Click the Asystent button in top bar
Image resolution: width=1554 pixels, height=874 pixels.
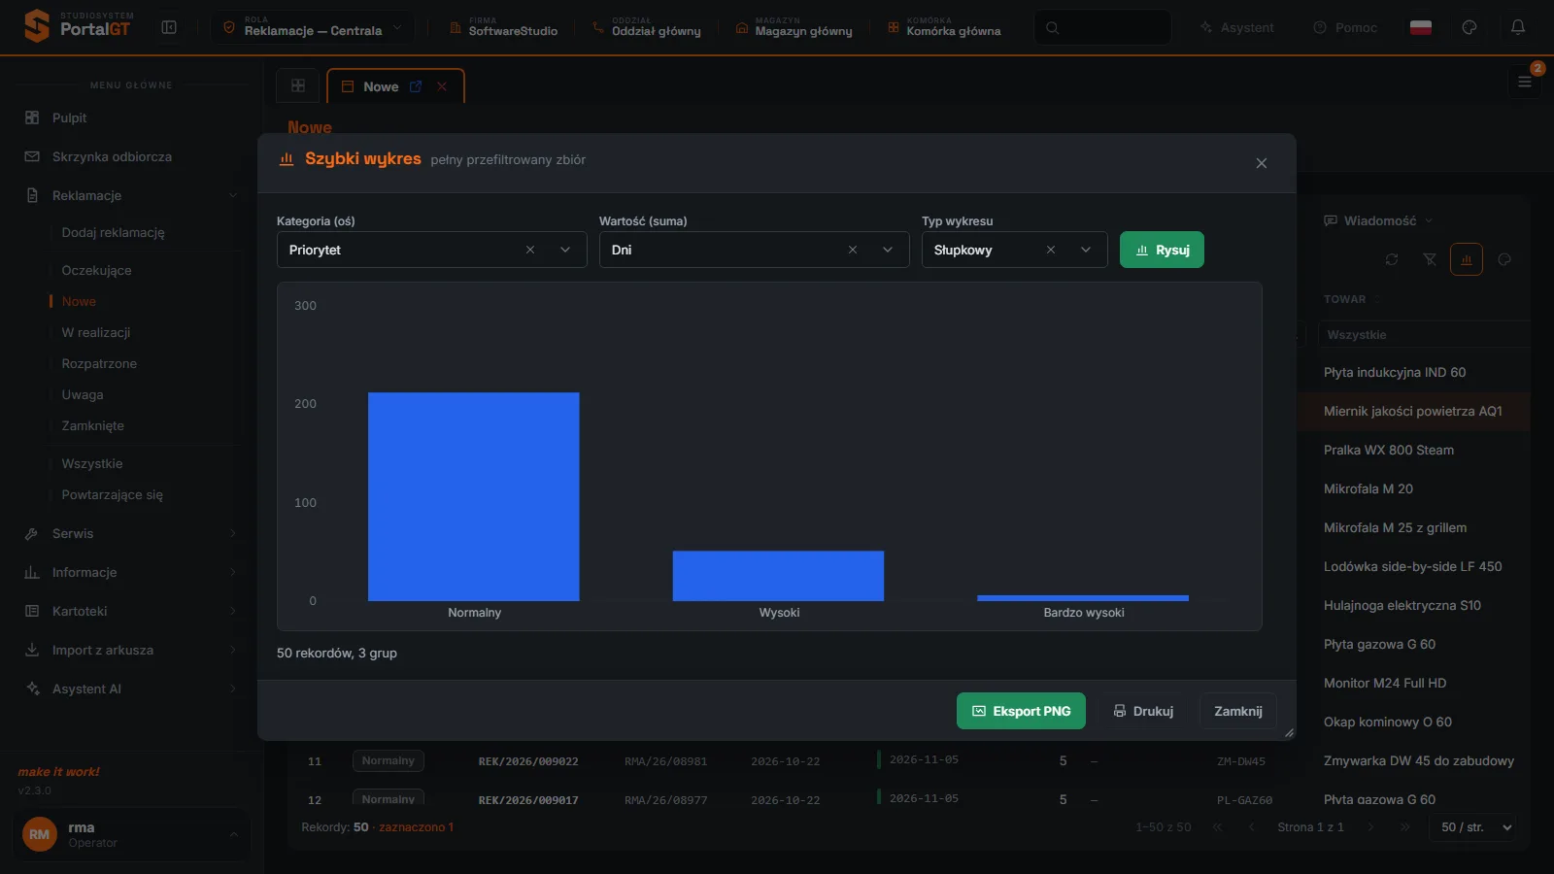pyautogui.click(x=1236, y=27)
